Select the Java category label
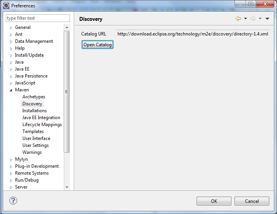 19,62
